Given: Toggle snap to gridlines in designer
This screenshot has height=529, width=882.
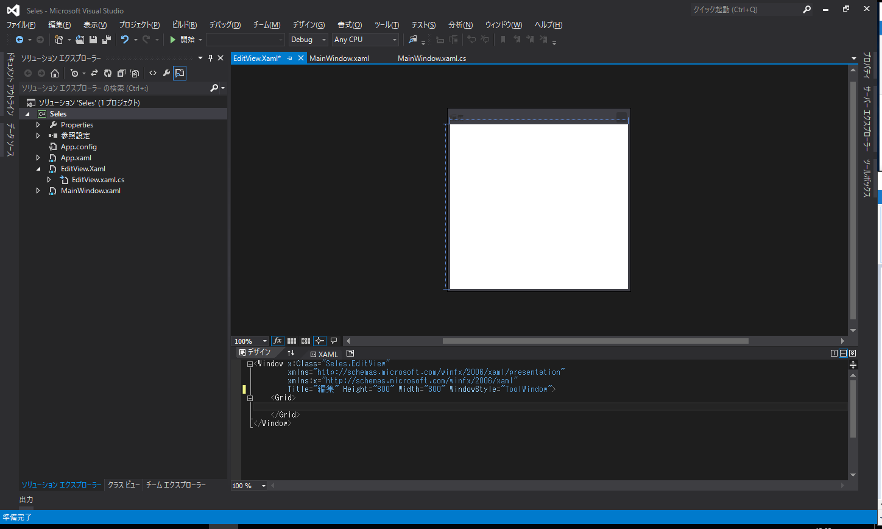Looking at the screenshot, I should tap(306, 341).
